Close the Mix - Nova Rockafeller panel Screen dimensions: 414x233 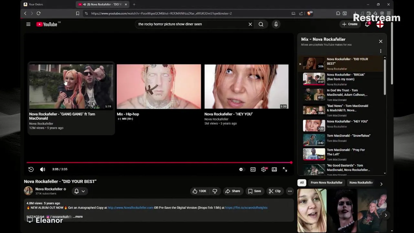tap(381, 41)
